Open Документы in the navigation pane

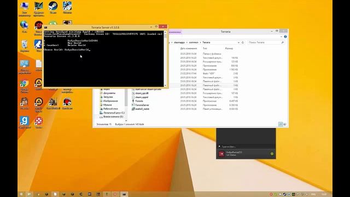[109, 93]
